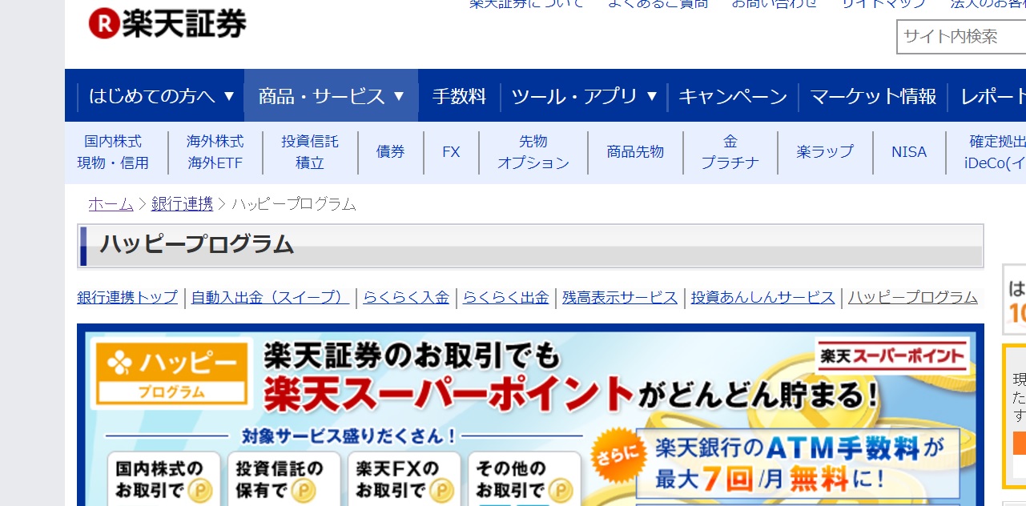Image resolution: width=1026 pixels, height=506 pixels.
Task: Open サイトマップ top link
Action: [x=884, y=4]
